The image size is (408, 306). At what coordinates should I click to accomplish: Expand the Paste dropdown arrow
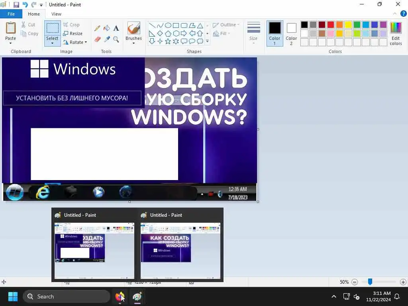point(11,43)
